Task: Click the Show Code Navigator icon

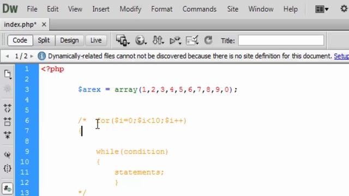Action: (7, 89)
